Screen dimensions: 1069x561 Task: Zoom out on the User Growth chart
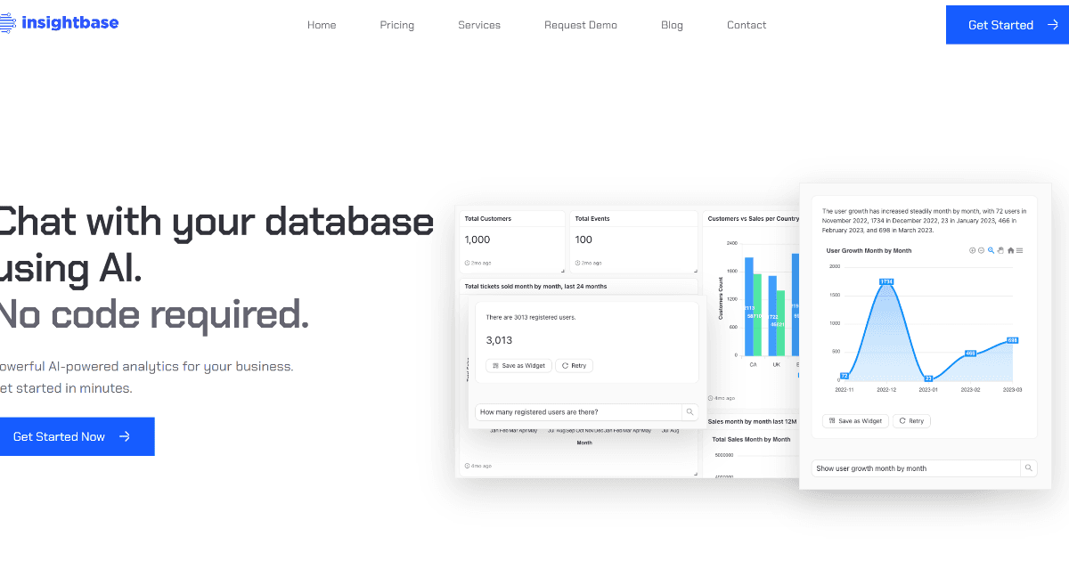pyautogui.click(x=981, y=250)
